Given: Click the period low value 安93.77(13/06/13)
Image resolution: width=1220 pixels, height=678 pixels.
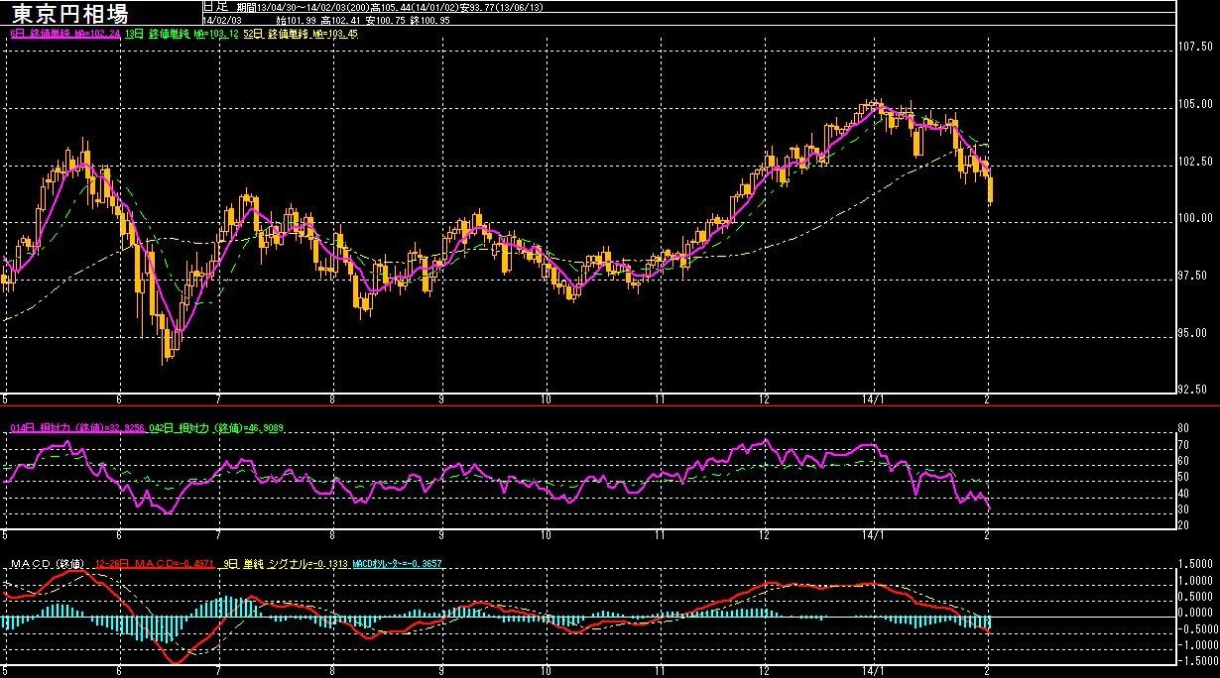Looking at the screenshot, I should [x=501, y=7].
